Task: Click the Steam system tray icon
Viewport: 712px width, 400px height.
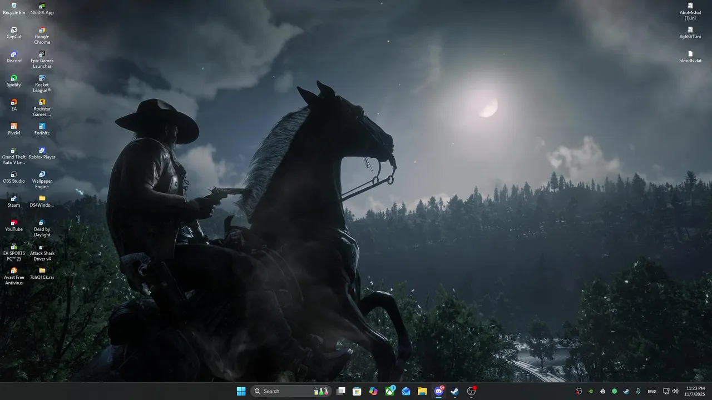Action: (626, 391)
